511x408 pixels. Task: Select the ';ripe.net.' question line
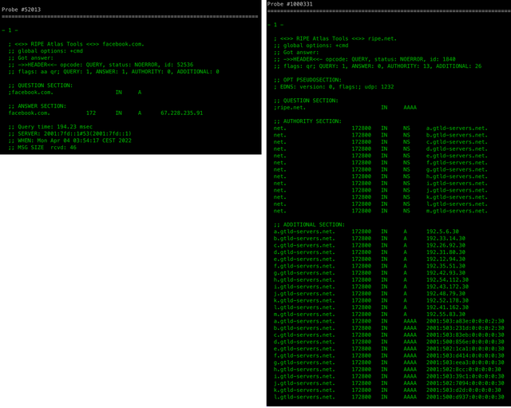(x=345, y=107)
